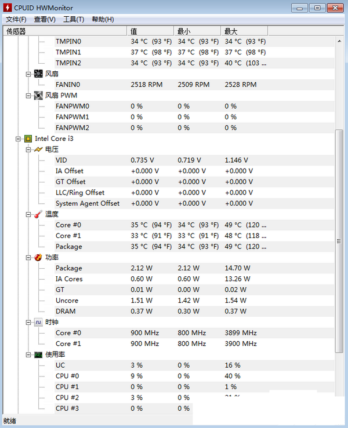Collapse the 电压 voltage section
The height and width of the screenshot is (428, 348).
pos(28,149)
